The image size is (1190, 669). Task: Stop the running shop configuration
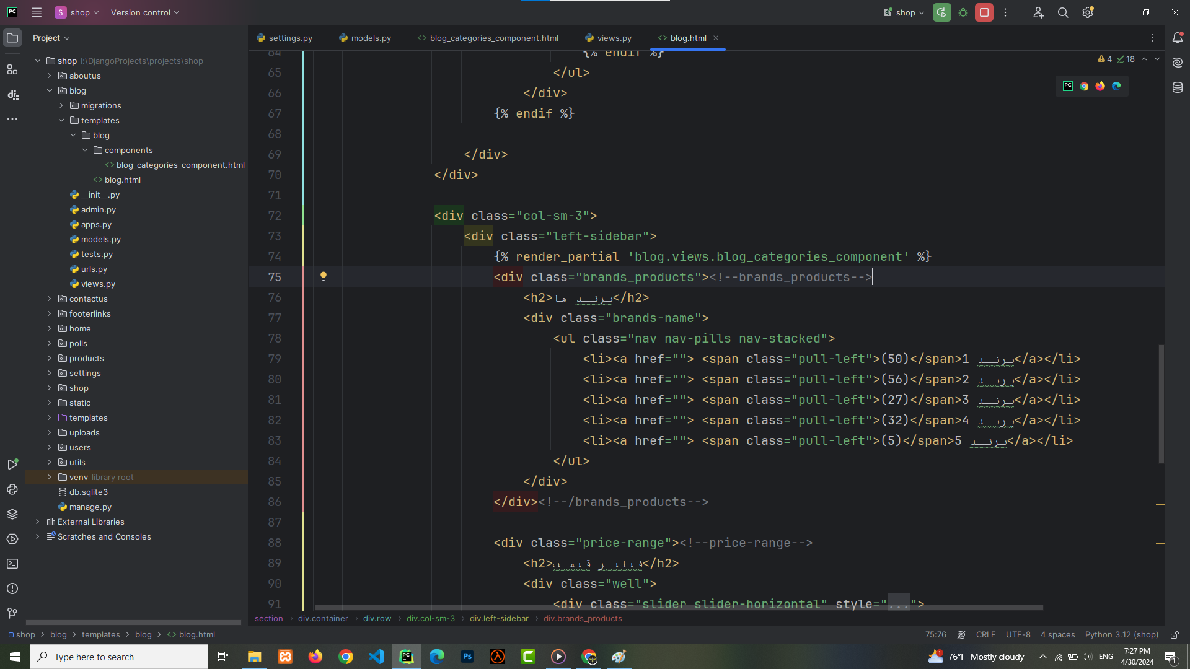[x=984, y=12]
